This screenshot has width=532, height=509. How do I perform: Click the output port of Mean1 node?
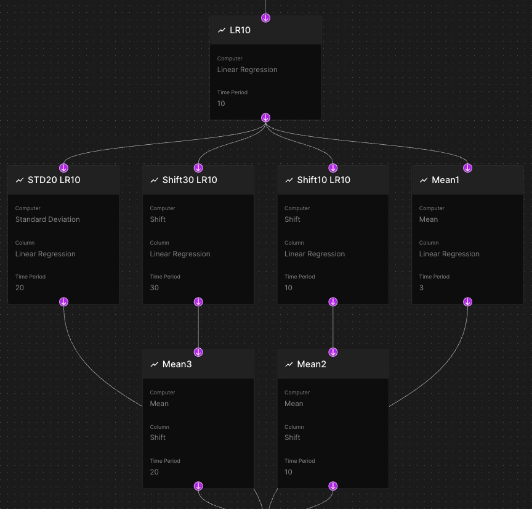pyautogui.click(x=468, y=302)
